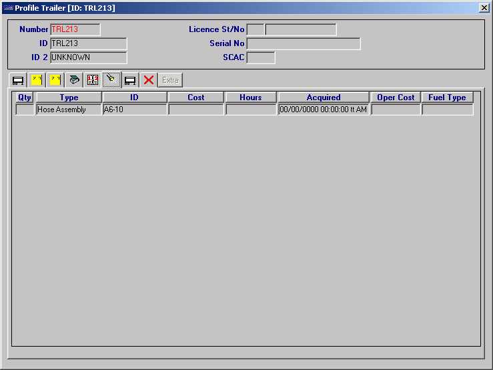Click the ID field containing TRL213
493x370 pixels.
tap(89, 43)
